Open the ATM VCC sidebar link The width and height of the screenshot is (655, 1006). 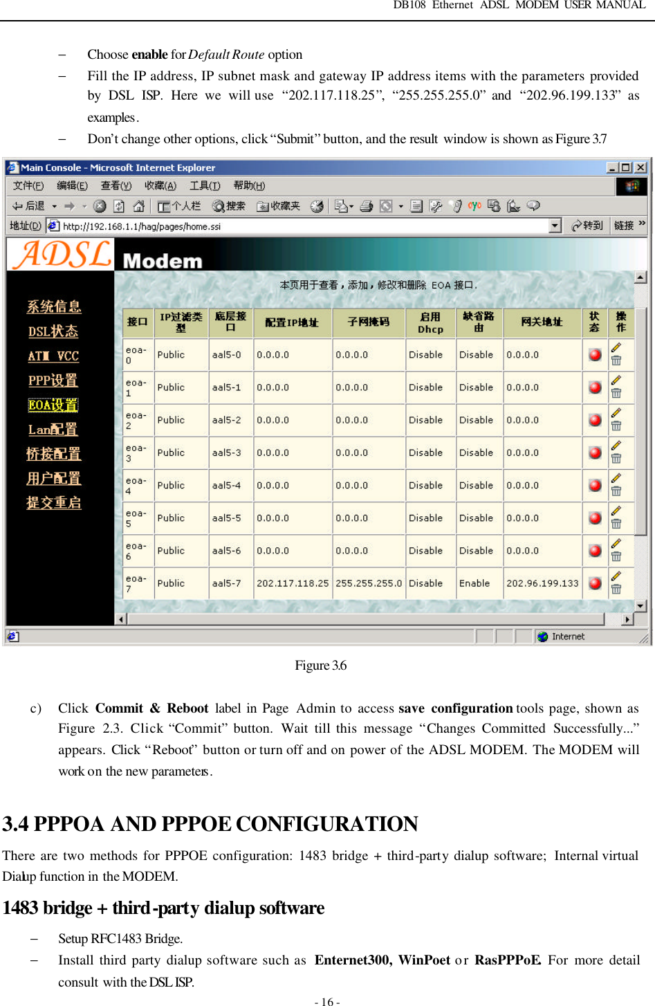pos(53,356)
